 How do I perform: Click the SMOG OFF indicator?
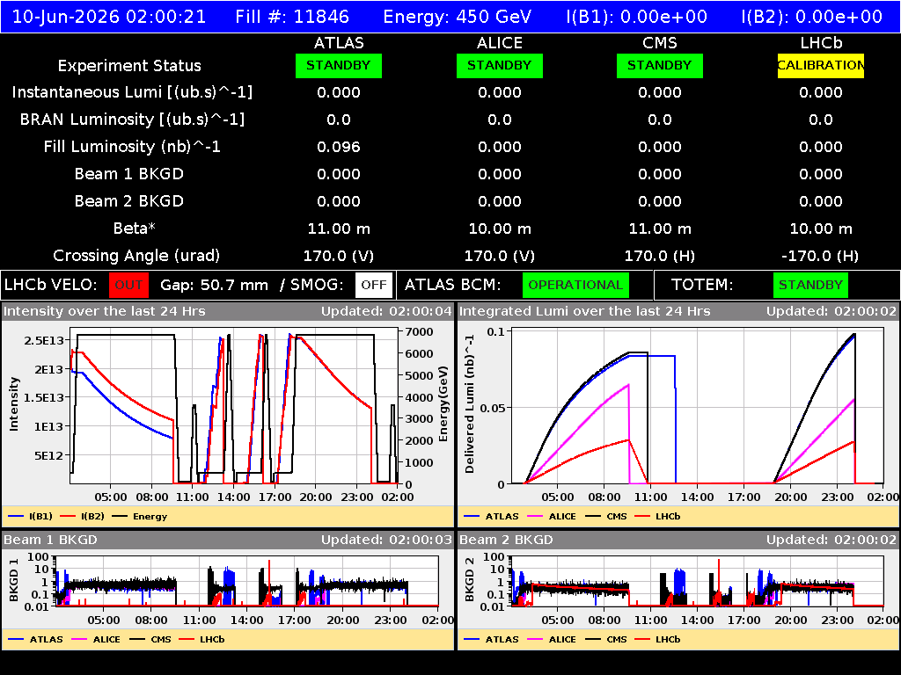click(374, 286)
